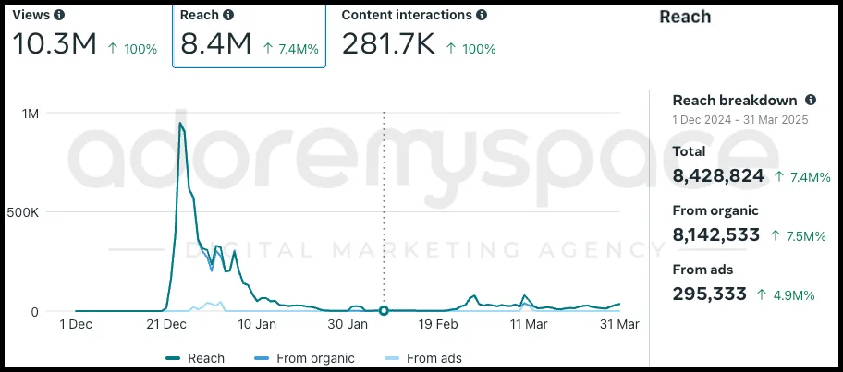843x372 pixels.
Task: Click the reach peak near 21 Dec
Action: point(180,123)
